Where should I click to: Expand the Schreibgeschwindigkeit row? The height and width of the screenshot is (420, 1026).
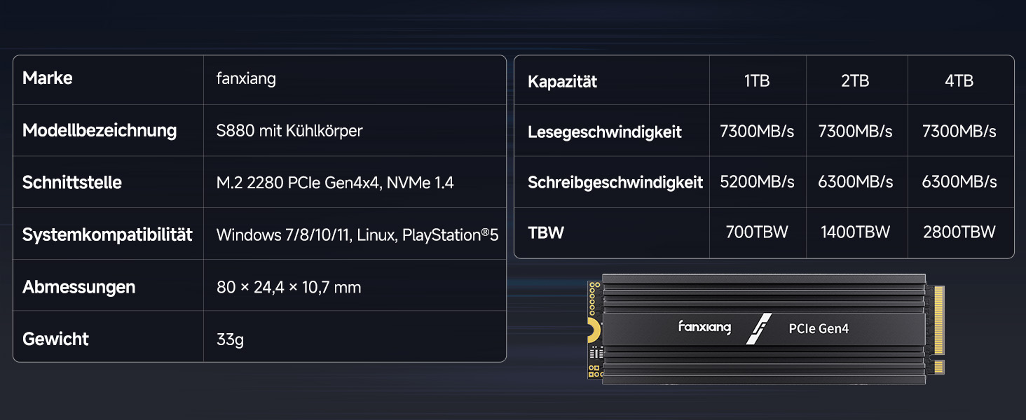pyautogui.click(x=615, y=182)
